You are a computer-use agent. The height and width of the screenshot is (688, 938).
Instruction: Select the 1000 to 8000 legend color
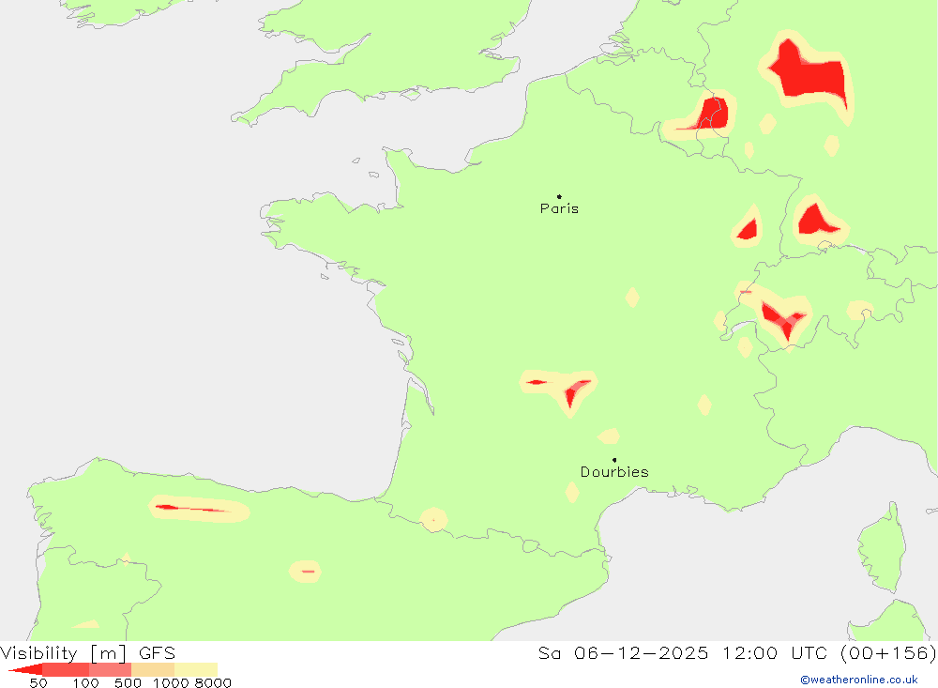(x=196, y=669)
